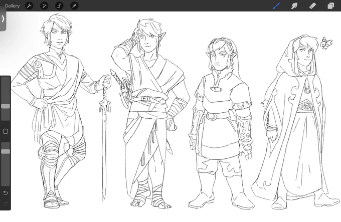Open the Adjustments magic wand menu
341x222 pixels.
tap(44, 6)
